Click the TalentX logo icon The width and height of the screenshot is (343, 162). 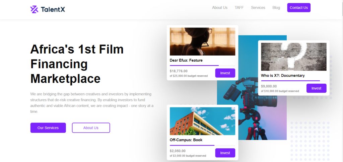34,9
